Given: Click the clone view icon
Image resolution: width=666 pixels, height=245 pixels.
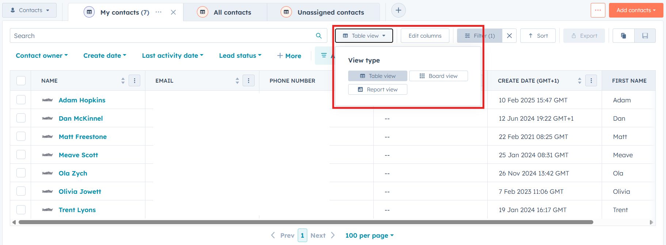Looking at the screenshot, I should (623, 35).
